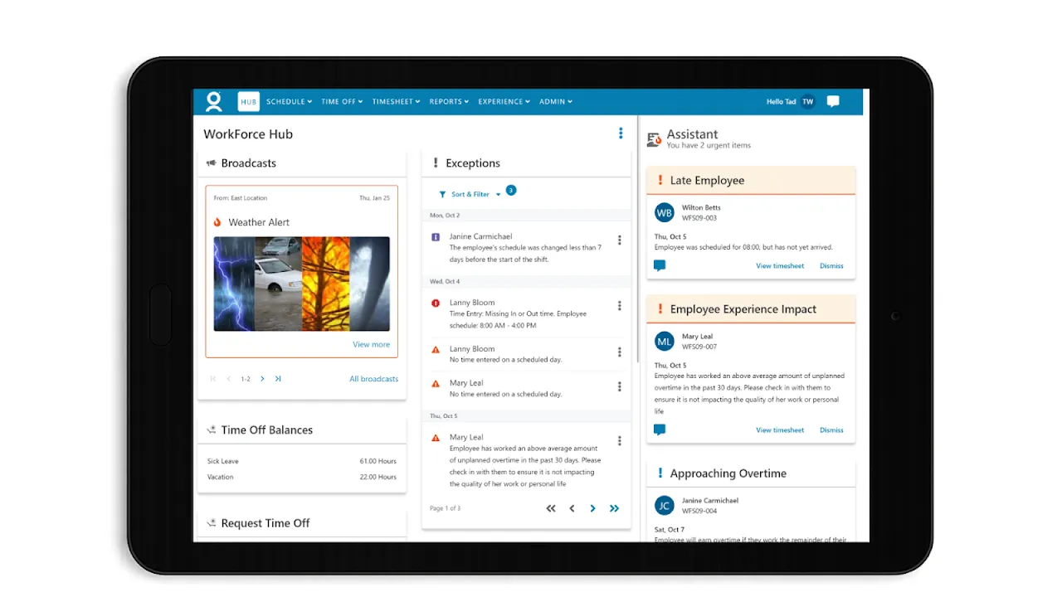Jump to last exceptions page
1062x597 pixels.
pyautogui.click(x=614, y=508)
